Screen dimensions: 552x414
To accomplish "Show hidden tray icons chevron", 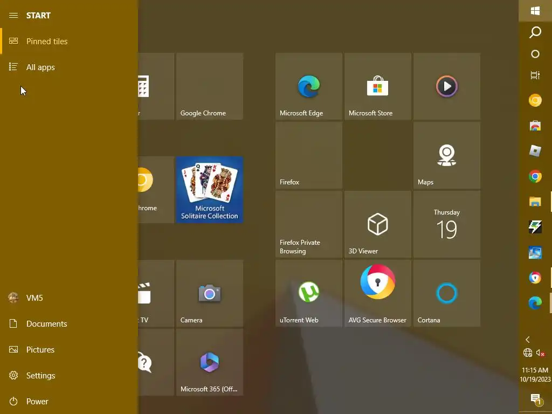I will [527, 340].
